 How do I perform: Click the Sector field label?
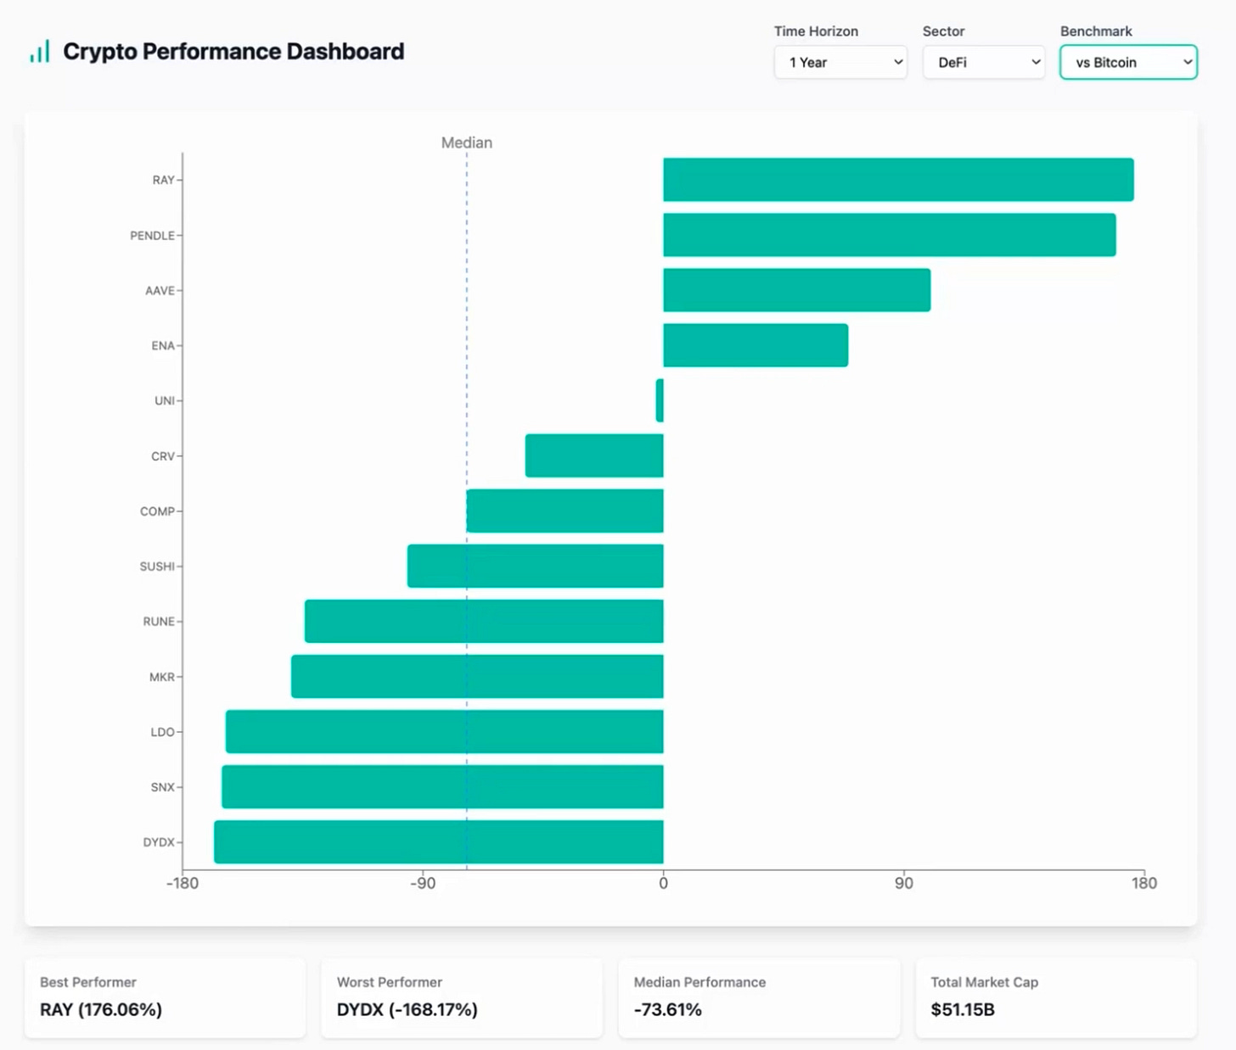944,31
